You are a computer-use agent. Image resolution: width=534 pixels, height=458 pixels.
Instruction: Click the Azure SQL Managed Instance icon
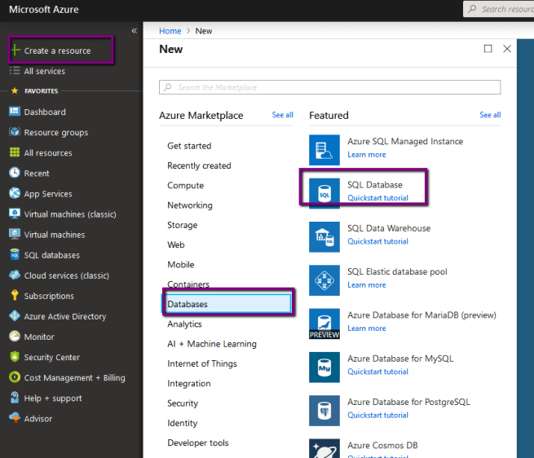click(324, 150)
